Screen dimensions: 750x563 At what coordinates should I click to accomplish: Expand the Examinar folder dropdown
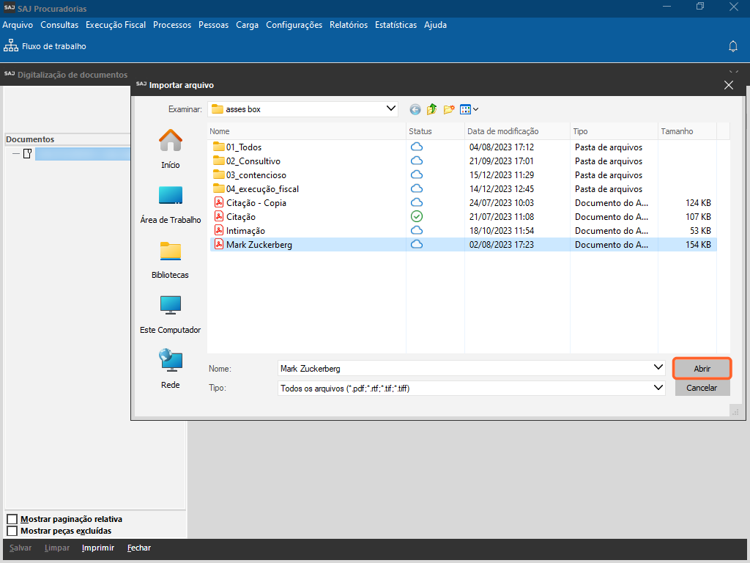pos(391,109)
